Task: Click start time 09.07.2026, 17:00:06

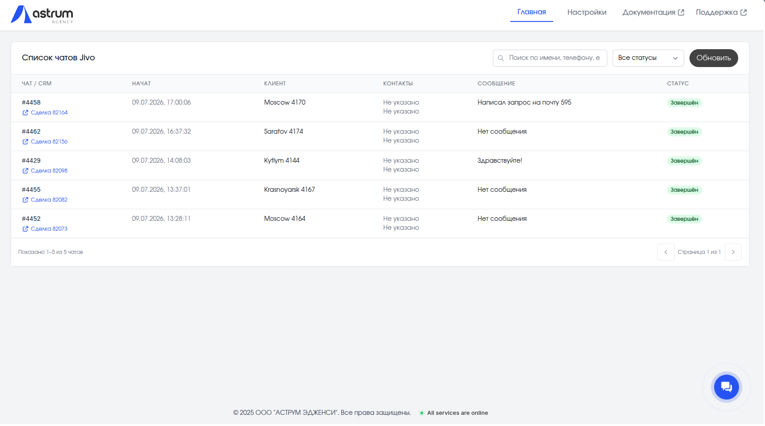Action: click(x=161, y=102)
